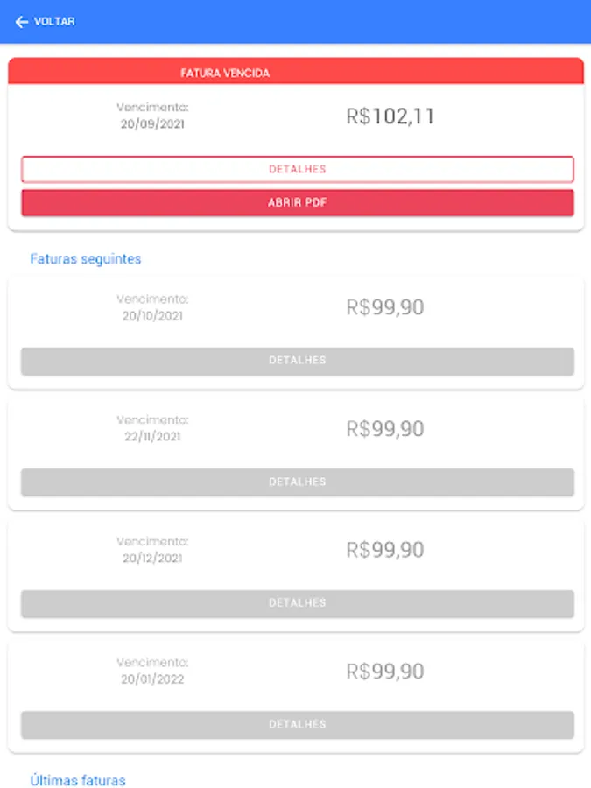Open Detalhes for the overdue 20/09/2021 invoice
The width and height of the screenshot is (591, 788).
click(x=297, y=169)
